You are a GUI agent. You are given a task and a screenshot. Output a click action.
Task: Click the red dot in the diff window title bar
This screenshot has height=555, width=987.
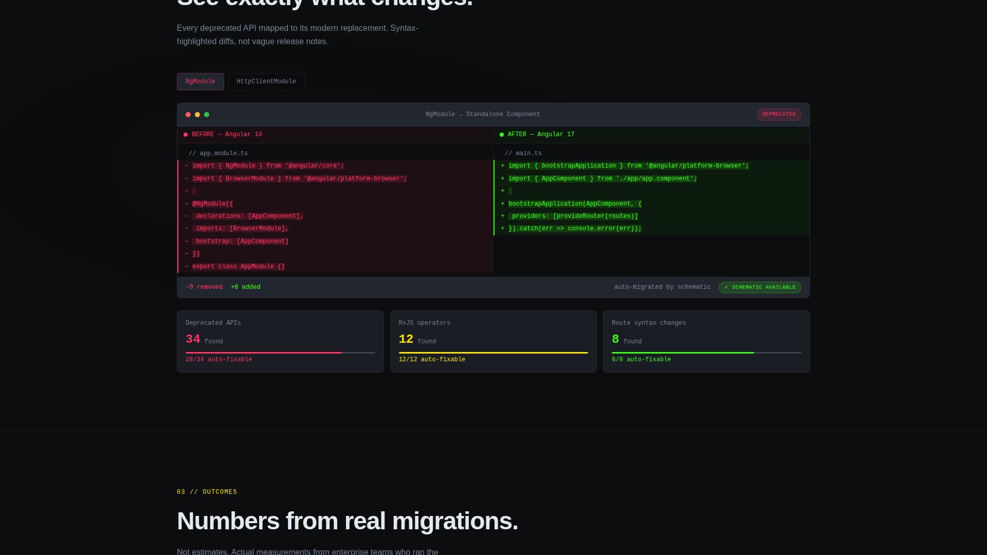pyautogui.click(x=188, y=115)
